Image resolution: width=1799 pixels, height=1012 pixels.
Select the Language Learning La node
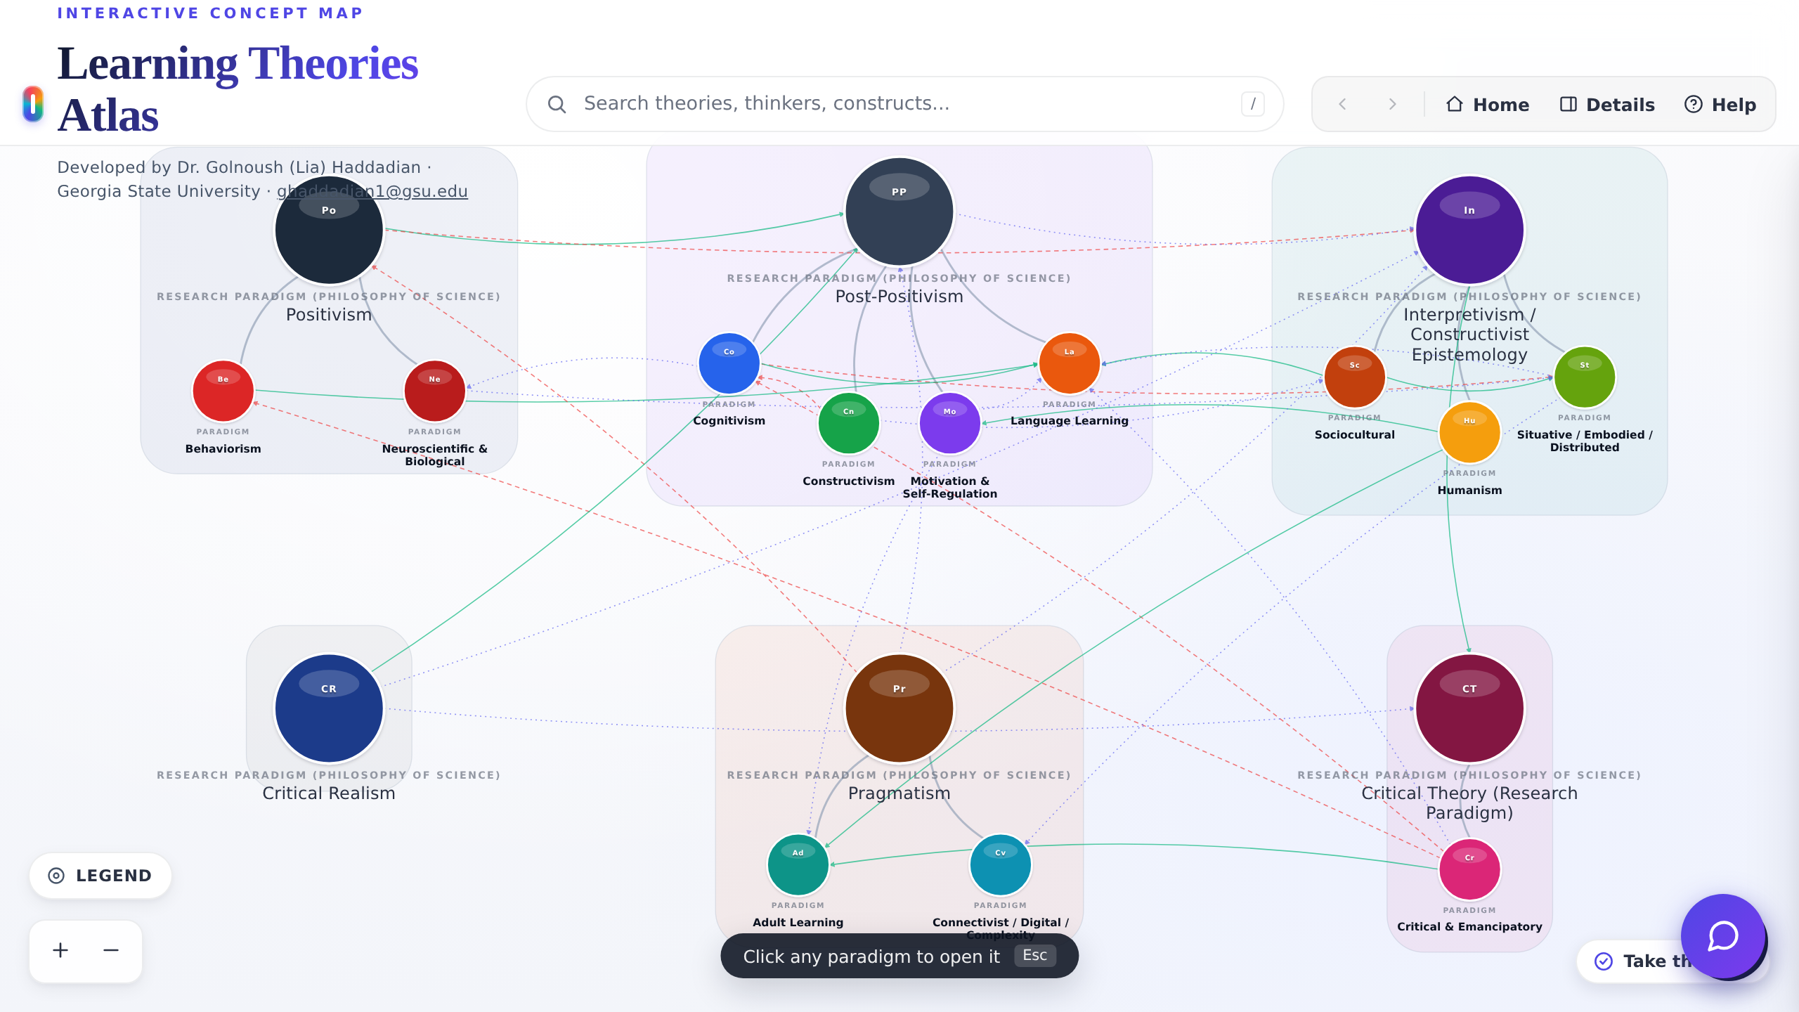coord(1070,363)
